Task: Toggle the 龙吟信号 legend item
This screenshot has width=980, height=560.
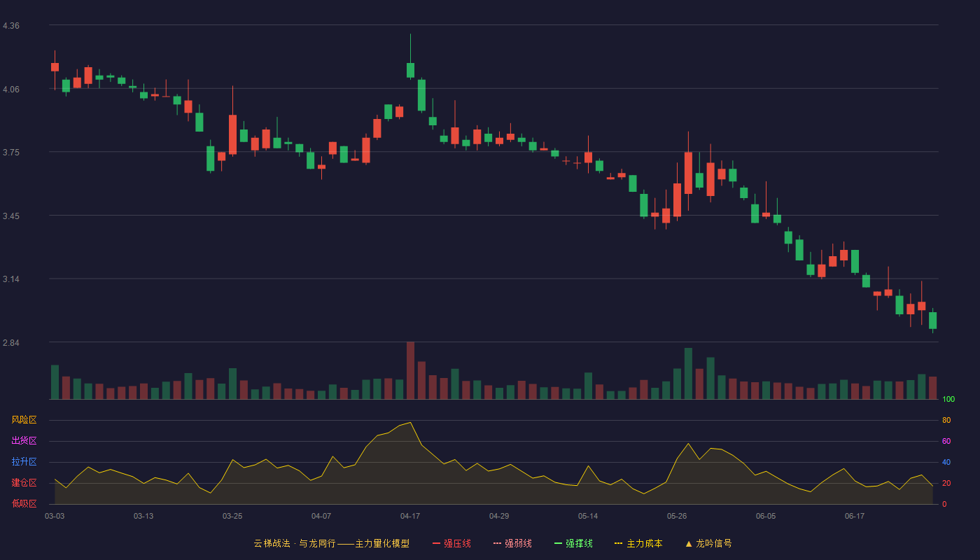Action: (x=708, y=543)
